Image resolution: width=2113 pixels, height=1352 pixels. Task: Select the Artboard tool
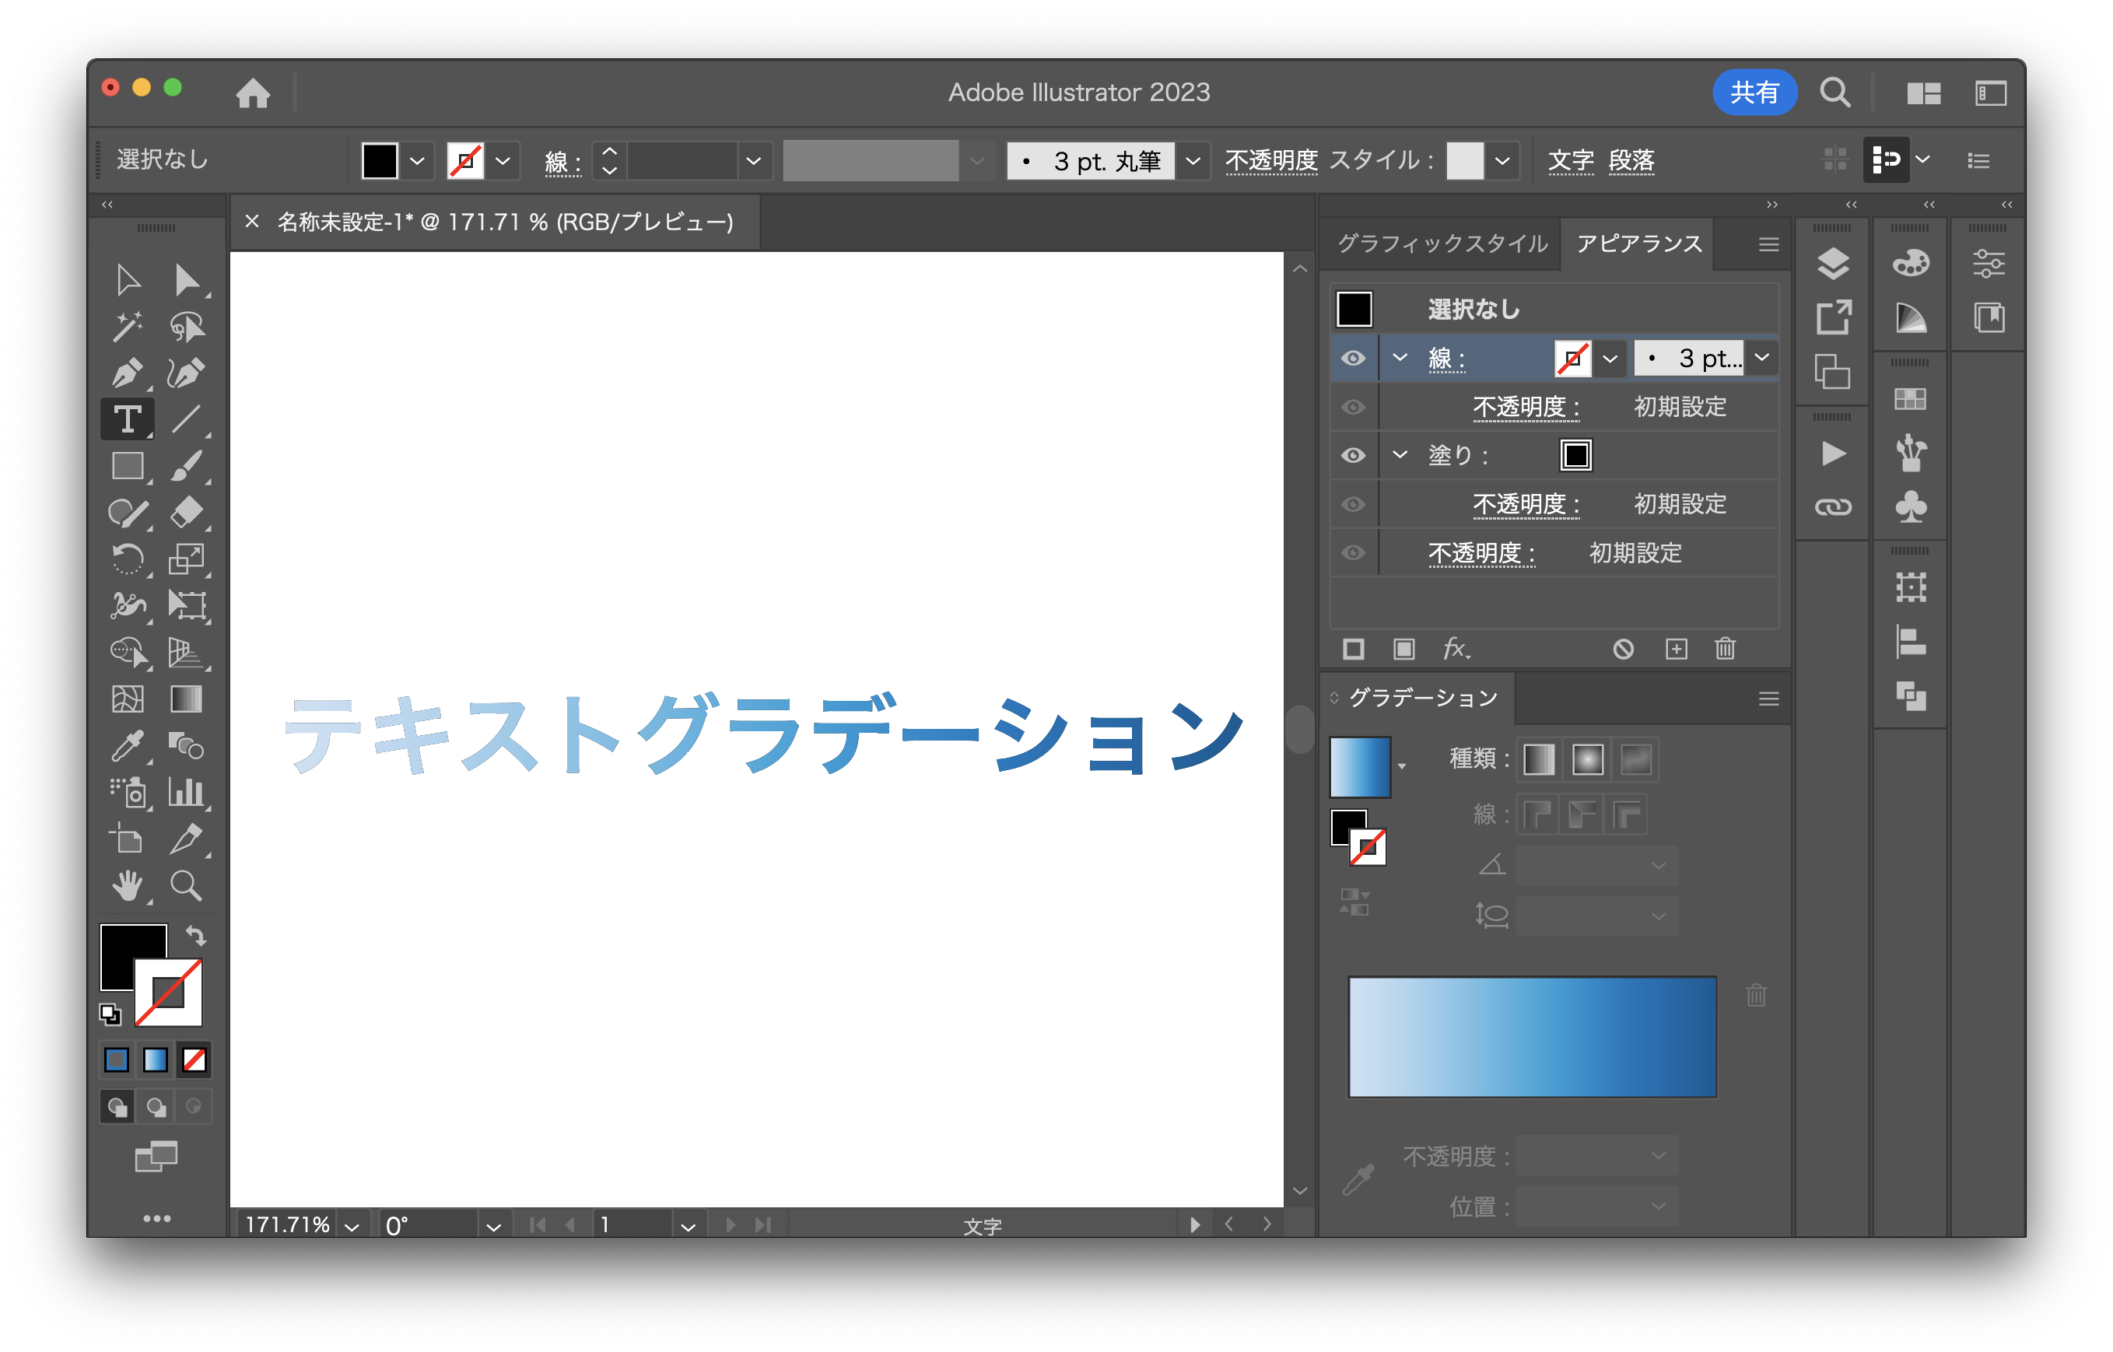[x=128, y=839]
